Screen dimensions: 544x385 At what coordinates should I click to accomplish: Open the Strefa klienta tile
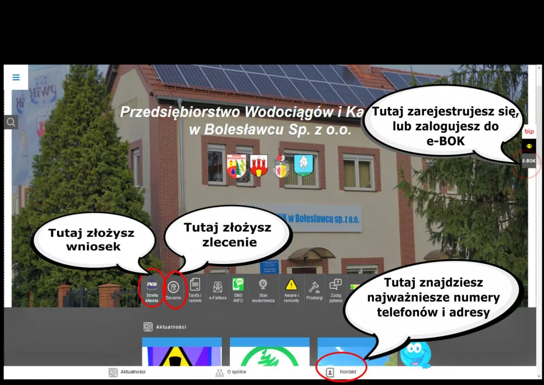tap(152, 291)
